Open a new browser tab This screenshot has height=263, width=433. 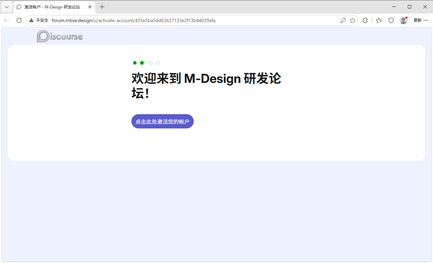click(102, 7)
